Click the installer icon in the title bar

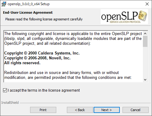coord(4,4)
